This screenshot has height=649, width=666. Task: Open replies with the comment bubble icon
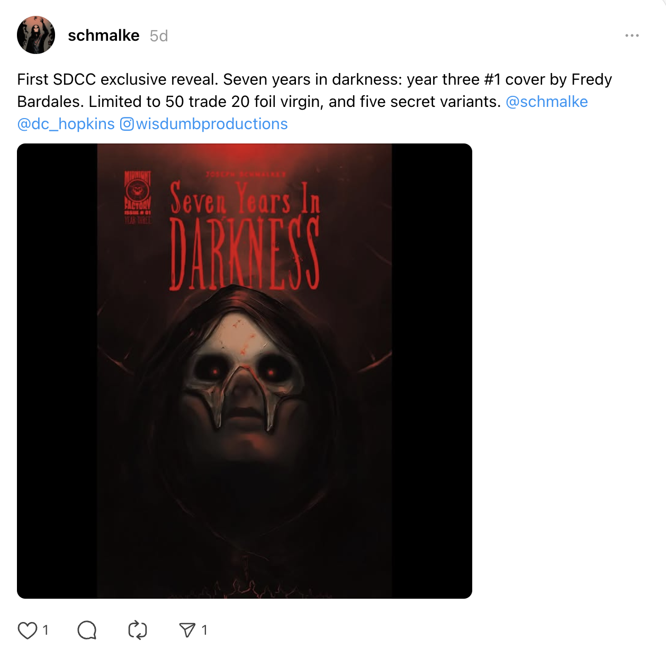click(87, 630)
